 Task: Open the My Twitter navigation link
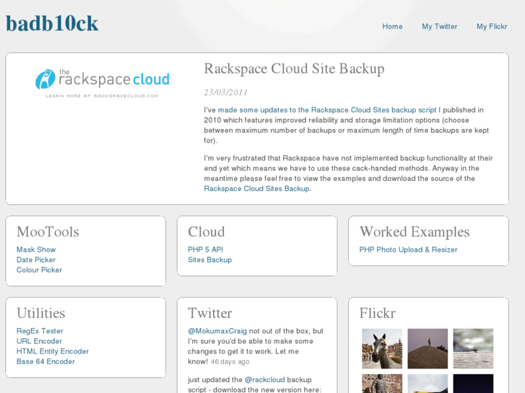point(439,27)
